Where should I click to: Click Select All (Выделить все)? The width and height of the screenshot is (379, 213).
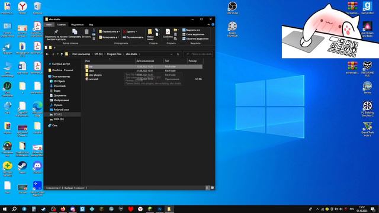click(191, 30)
